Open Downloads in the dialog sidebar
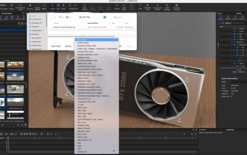This screenshot has width=247, height=155. [37, 42]
